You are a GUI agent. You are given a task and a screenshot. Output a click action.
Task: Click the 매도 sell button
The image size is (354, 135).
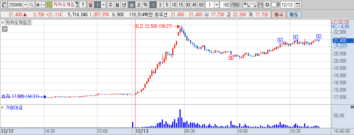[294, 15]
